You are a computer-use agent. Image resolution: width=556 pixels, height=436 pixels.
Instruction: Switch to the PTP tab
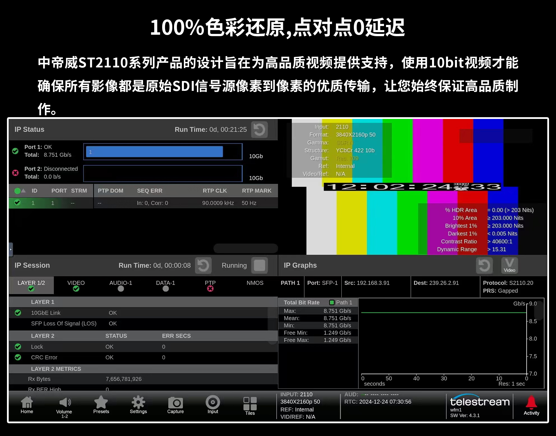210,285
